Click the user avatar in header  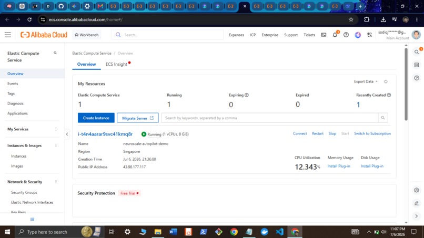pyautogui.click(x=416, y=35)
